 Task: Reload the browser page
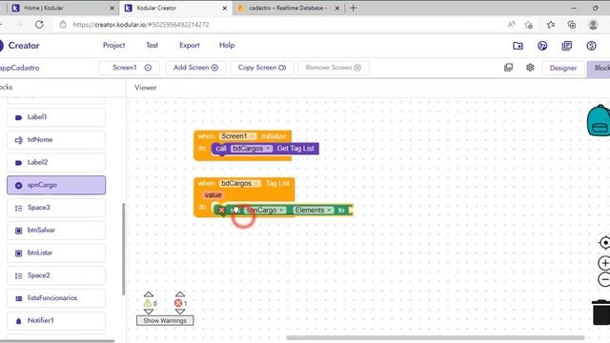39,25
